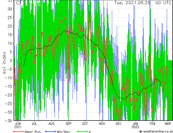Click the y-axis value 20
Image resolution: width=173 pixels, height=133 pixels.
click(10, 26)
